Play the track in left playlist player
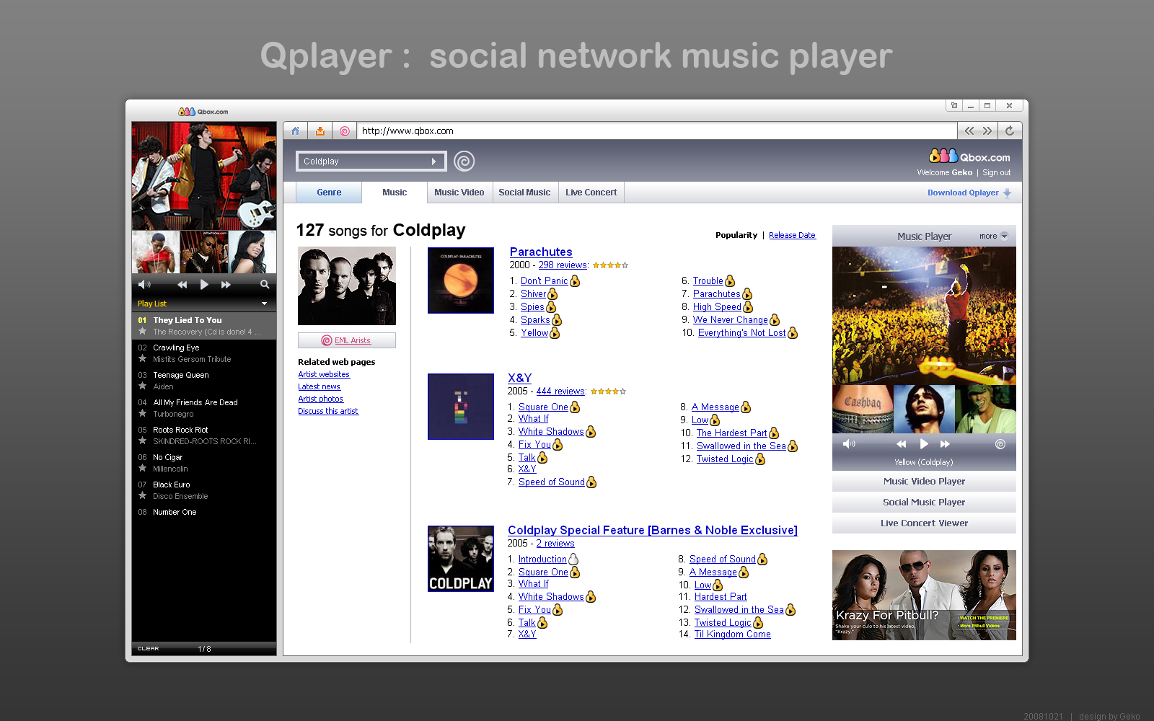 click(204, 285)
